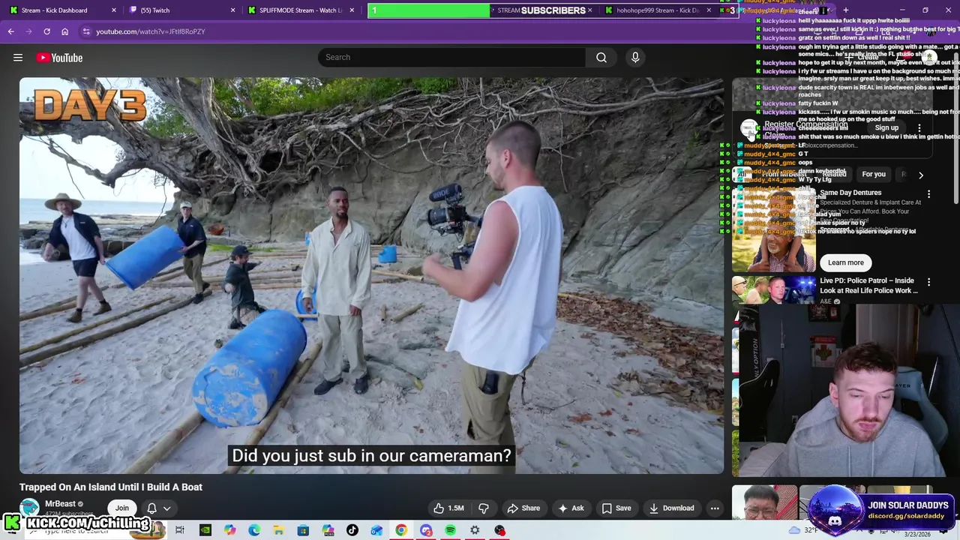Open Windows Settings gear on the taskbar
This screenshot has height=540, width=960.
(x=475, y=530)
